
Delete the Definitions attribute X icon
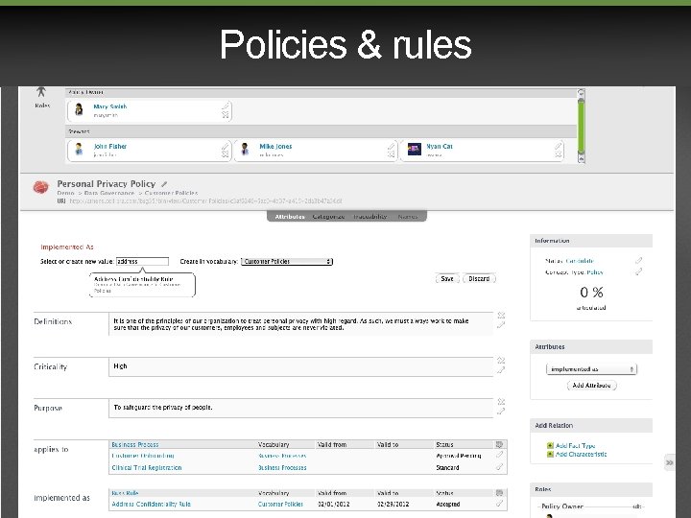point(501,316)
